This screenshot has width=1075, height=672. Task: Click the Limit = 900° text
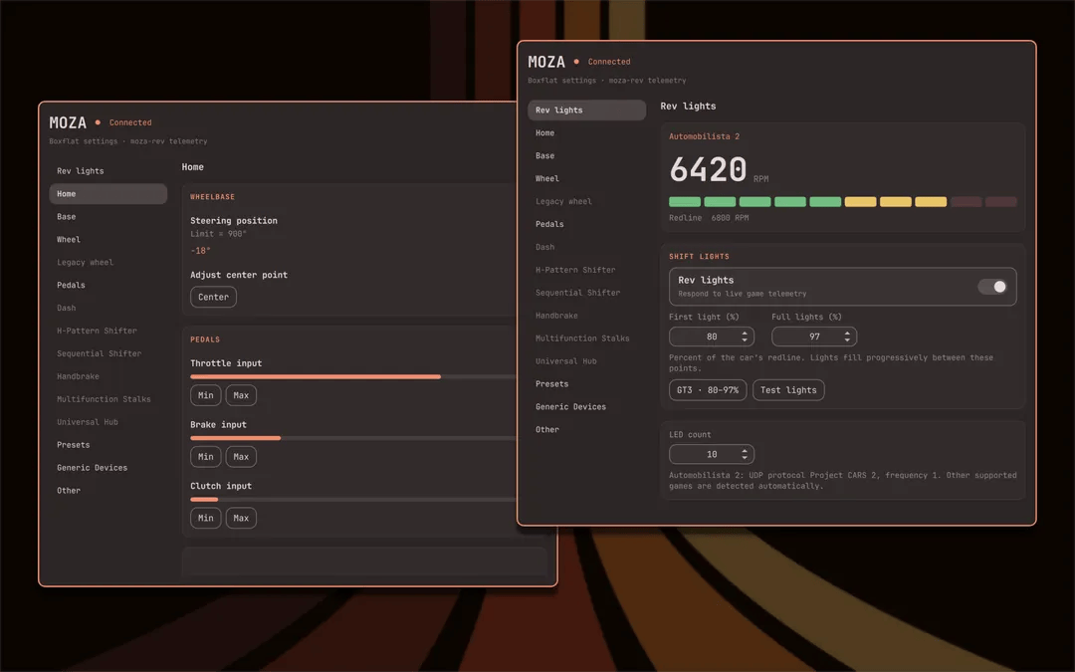218,234
